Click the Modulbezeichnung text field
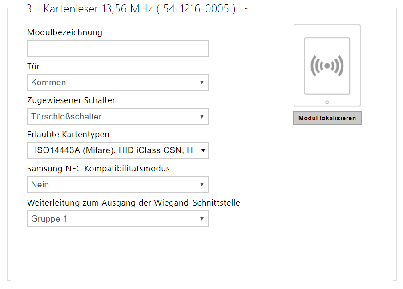The width and height of the screenshot is (403, 289). coord(117,49)
